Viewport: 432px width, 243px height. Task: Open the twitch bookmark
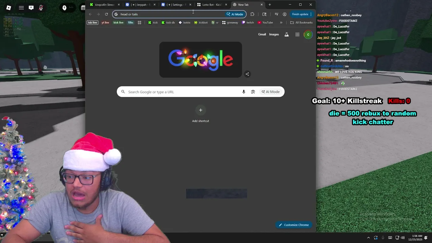click(x=248, y=23)
